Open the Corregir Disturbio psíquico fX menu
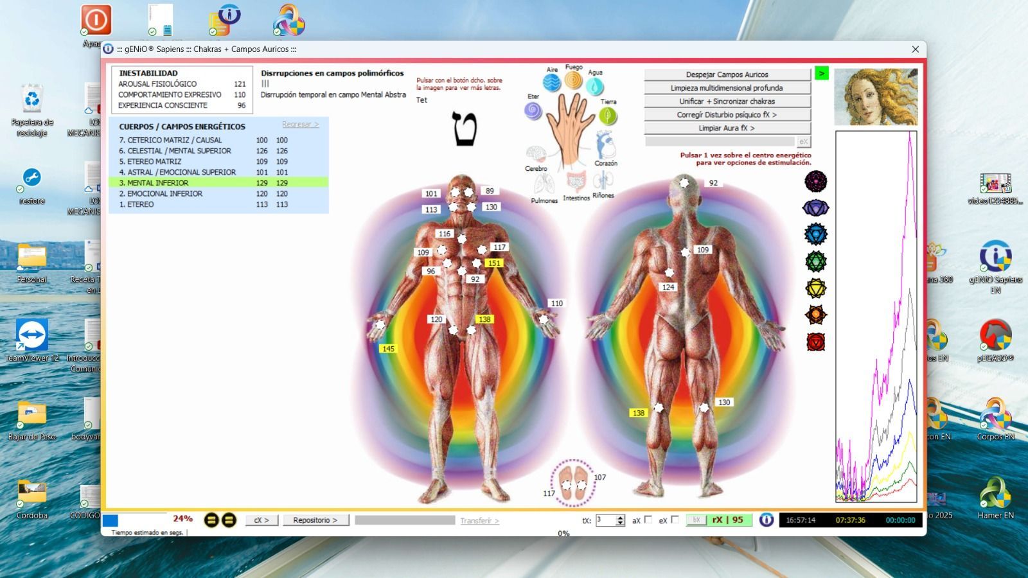The width and height of the screenshot is (1028, 578). click(727, 115)
